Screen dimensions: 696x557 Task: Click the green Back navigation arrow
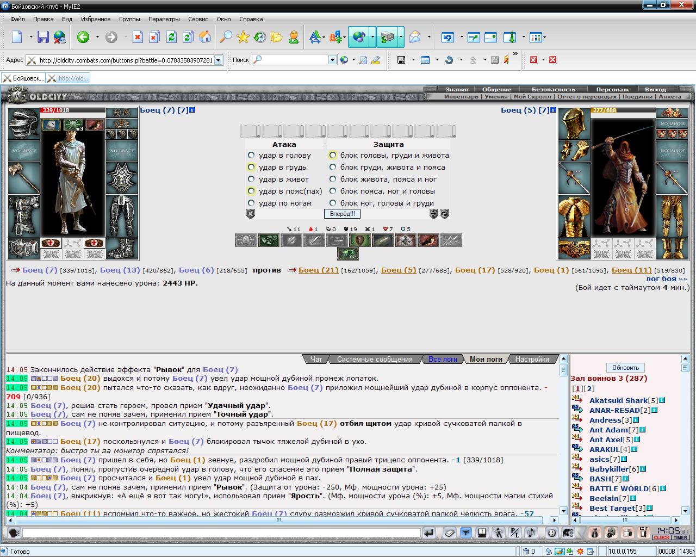[x=83, y=37]
